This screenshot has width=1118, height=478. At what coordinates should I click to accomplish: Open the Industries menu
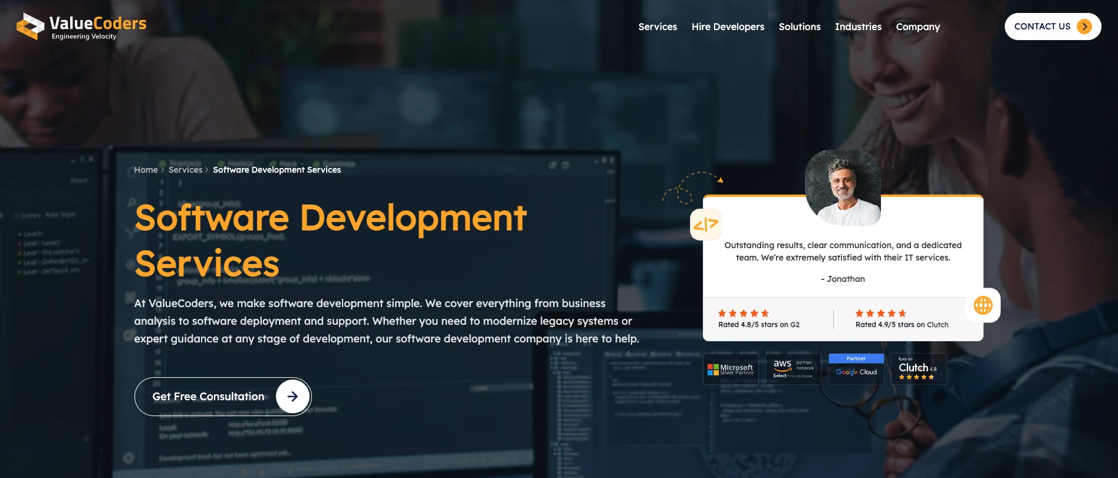(858, 27)
